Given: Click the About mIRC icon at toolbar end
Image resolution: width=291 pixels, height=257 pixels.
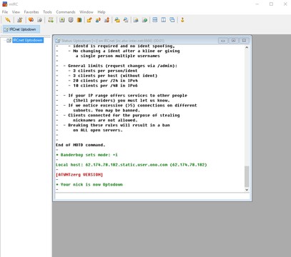Looking at the screenshot, I should tap(182, 20).
